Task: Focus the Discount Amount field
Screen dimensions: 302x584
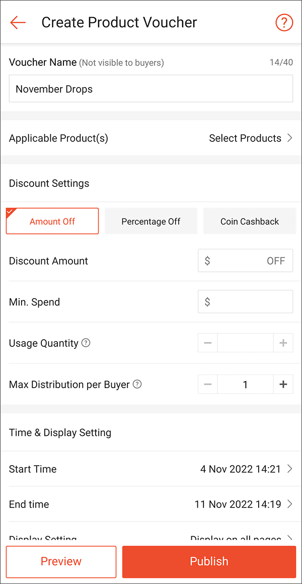Action: click(245, 261)
